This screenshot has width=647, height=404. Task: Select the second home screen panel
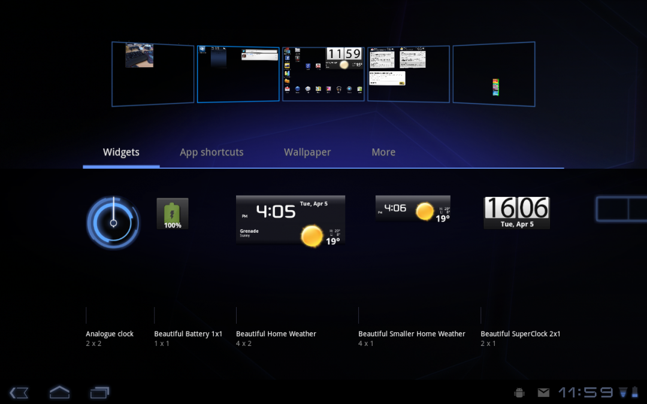[x=238, y=74]
